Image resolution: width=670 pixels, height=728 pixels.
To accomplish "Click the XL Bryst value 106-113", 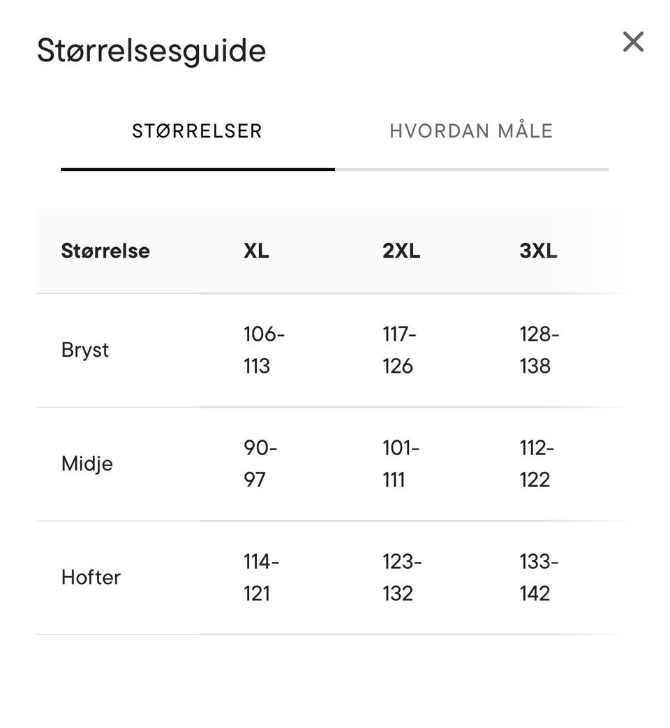I will [x=265, y=350].
